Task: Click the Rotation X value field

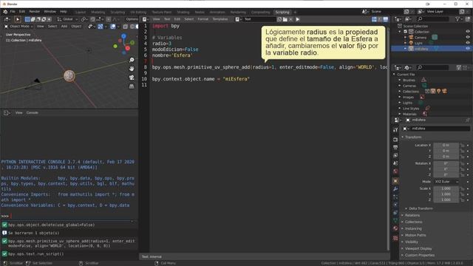Action: [446, 163]
